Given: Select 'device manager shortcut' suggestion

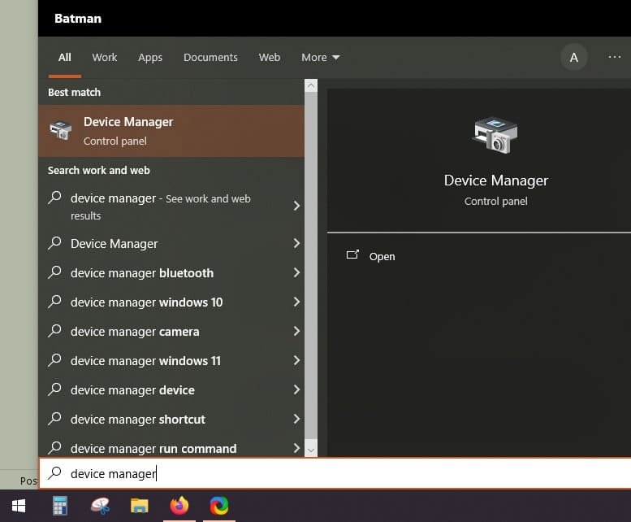Looking at the screenshot, I should (x=171, y=419).
